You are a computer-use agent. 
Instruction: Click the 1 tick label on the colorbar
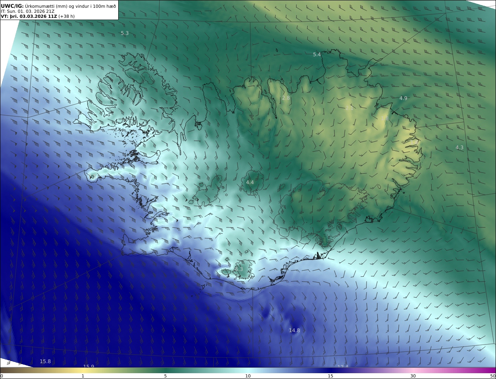pyautogui.click(x=83, y=376)
